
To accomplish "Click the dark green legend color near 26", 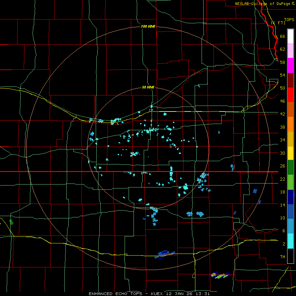I will click(290, 167).
